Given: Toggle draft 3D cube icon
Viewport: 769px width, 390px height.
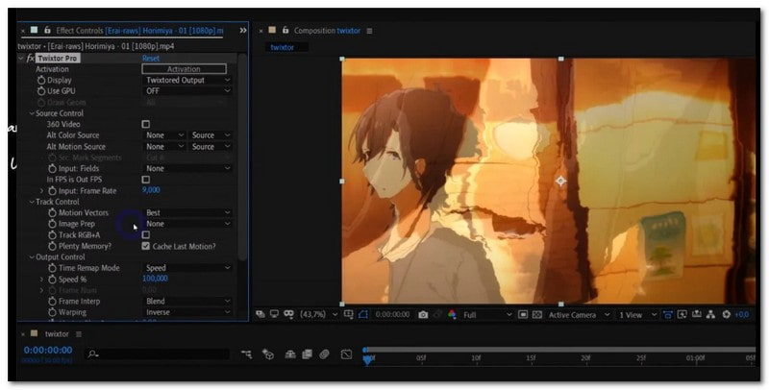Looking at the screenshot, I should pyautogui.click(x=268, y=353).
